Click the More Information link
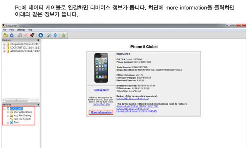Image resolution: width=248 pixels, height=148 pixels. click(x=101, y=112)
